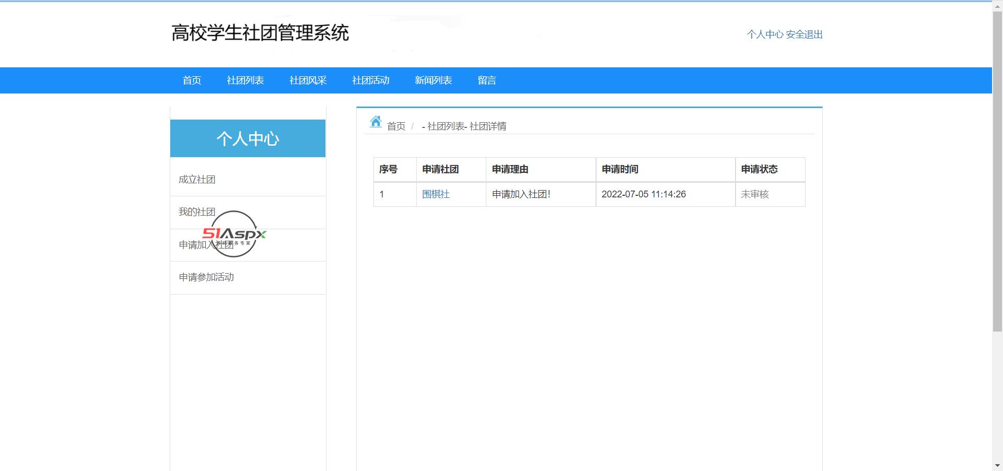Open the 围棋社 club link in table
Image resolution: width=1003 pixels, height=471 pixels.
pyautogui.click(x=436, y=194)
